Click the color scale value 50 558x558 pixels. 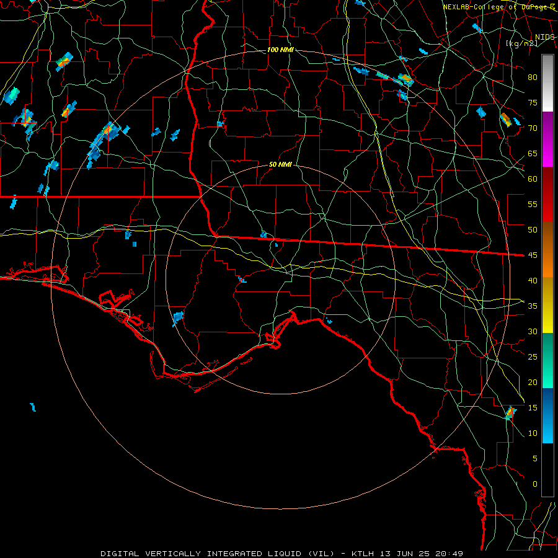point(533,229)
